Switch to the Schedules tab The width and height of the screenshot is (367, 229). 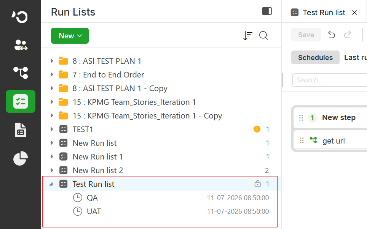click(x=315, y=57)
